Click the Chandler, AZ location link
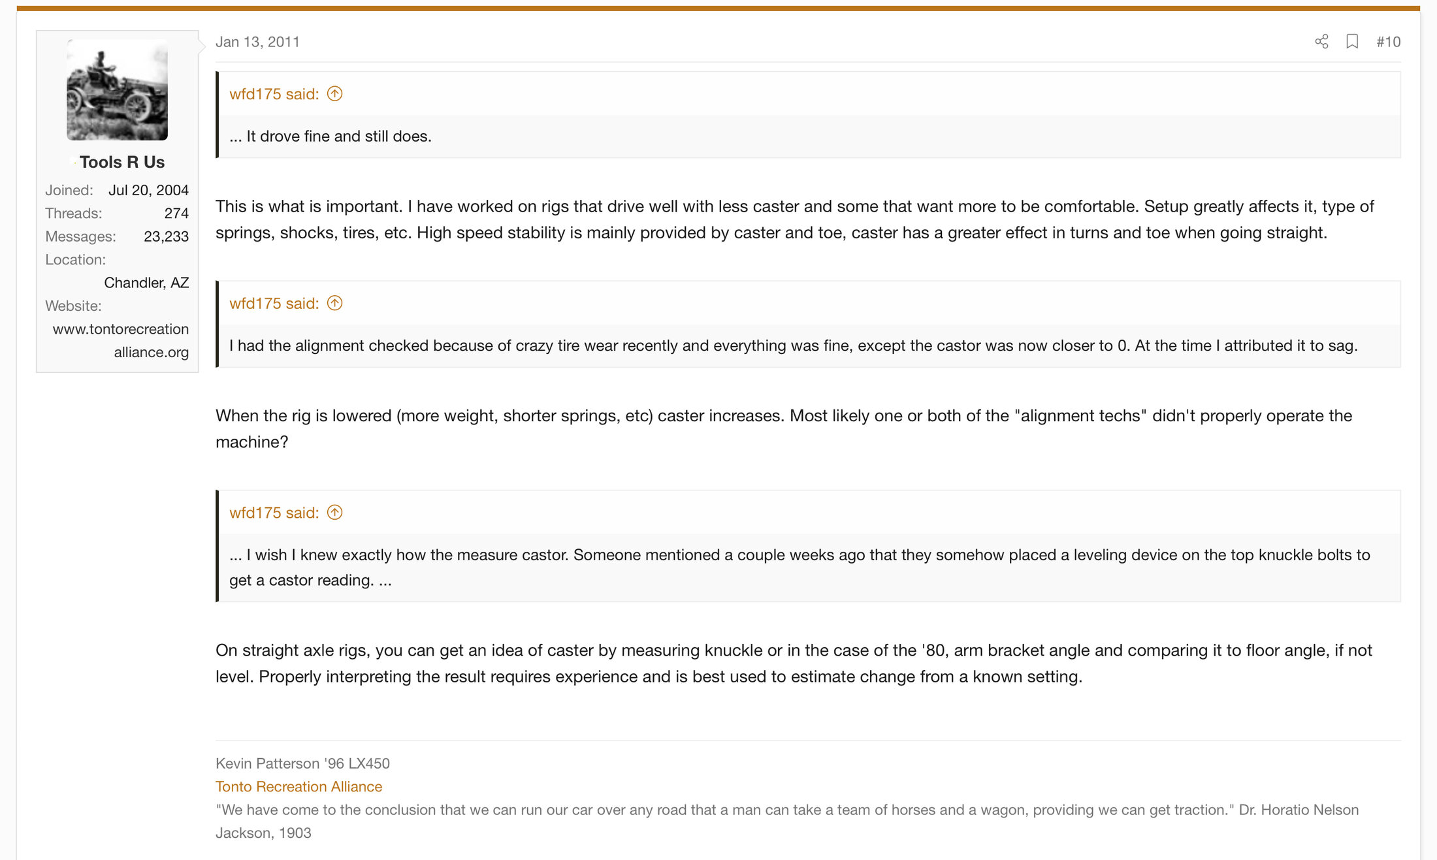Screen dimensions: 1437x860 coord(146,283)
